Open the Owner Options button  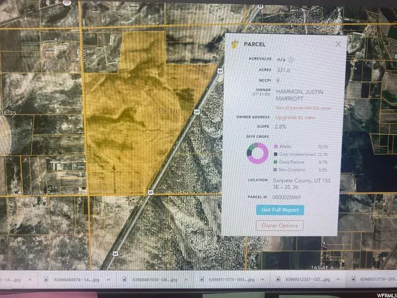[280, 225]
